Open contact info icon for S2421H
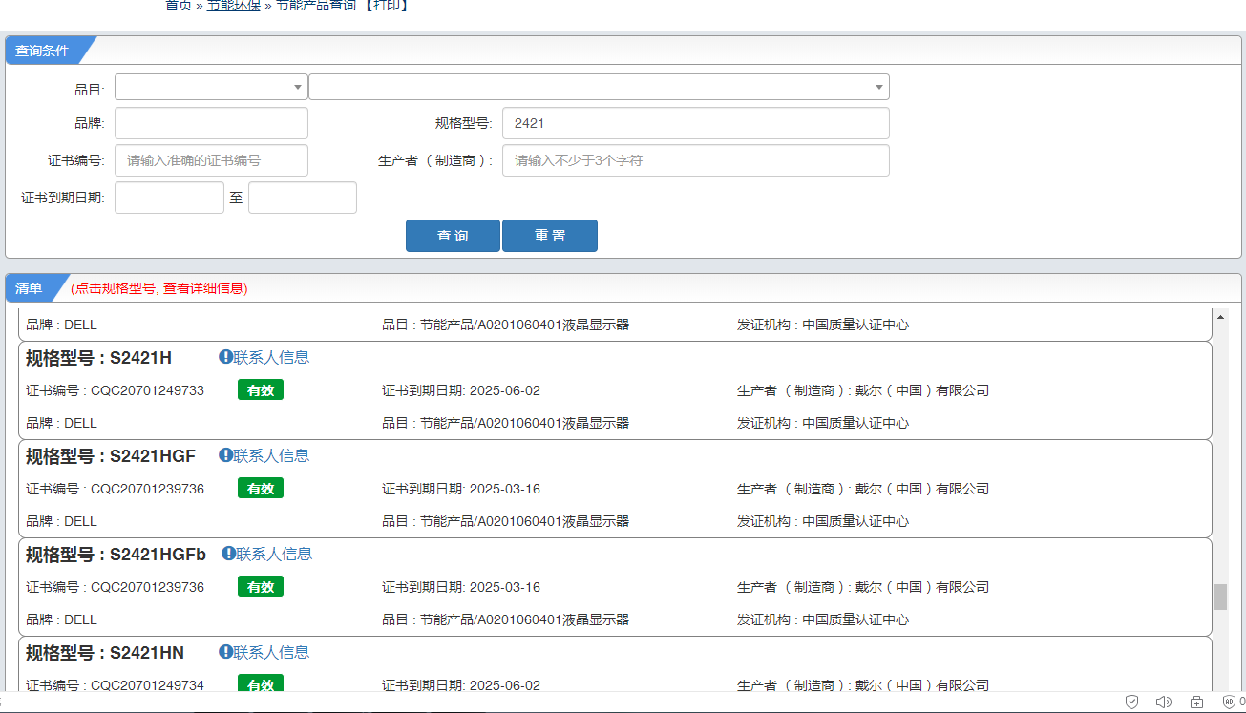1246x713 pixels. [x=225, y=357]
